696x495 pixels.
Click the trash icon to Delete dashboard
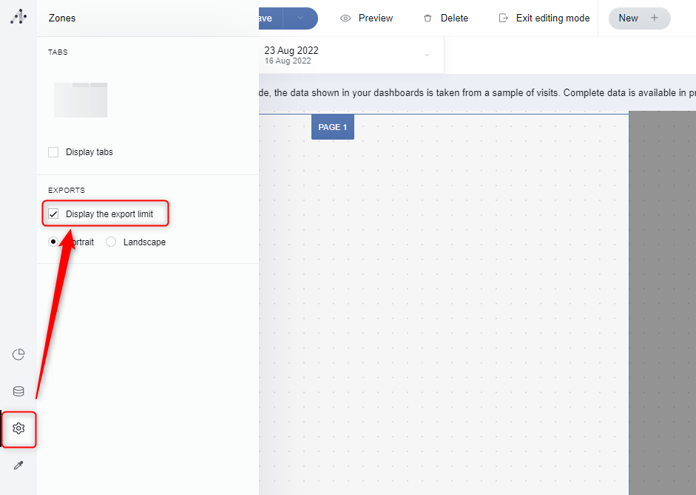(428, 18)
